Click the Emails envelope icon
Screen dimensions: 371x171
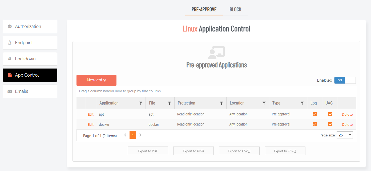pyautogui.click(x=10, y=91)
